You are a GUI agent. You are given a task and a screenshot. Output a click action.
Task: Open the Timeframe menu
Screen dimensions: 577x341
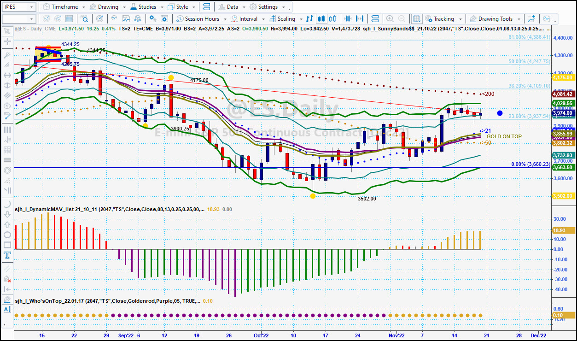pyautogui.click(x=60, y=7)
